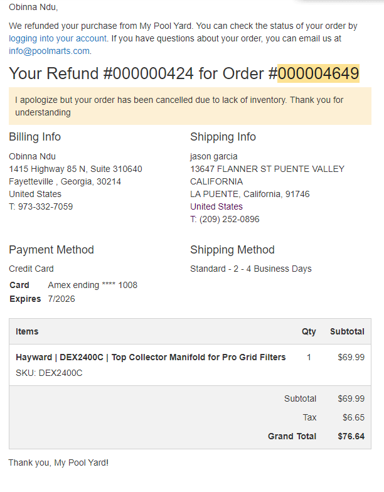Click the Hayward DEX2400C item name
Image resolution: width=384 pixels, height=492 pixels.
151,357
